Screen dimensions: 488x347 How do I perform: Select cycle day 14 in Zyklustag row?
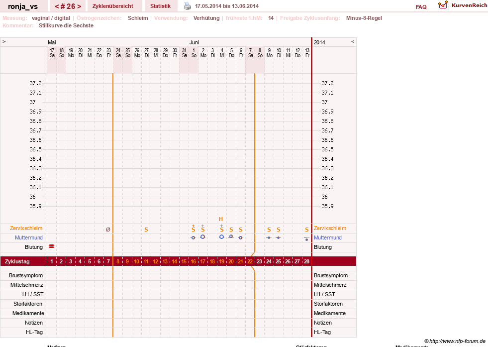click(174, 261)
